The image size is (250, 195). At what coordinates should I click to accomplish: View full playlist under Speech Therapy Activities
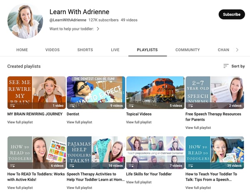pos(79,188)
